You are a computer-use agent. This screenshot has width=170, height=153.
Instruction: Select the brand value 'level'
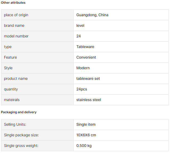[x=80, y=25]
